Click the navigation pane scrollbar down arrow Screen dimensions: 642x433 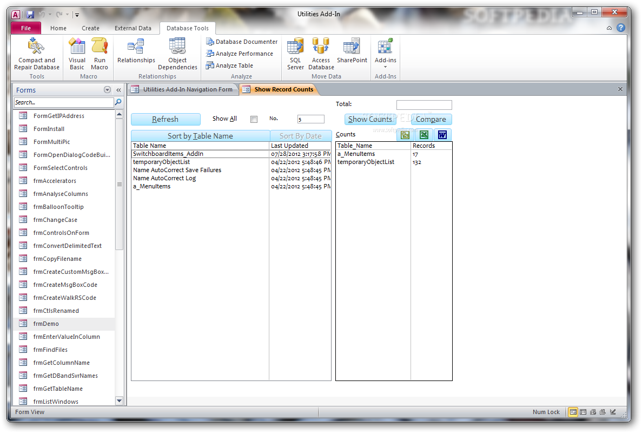[119, 401]
